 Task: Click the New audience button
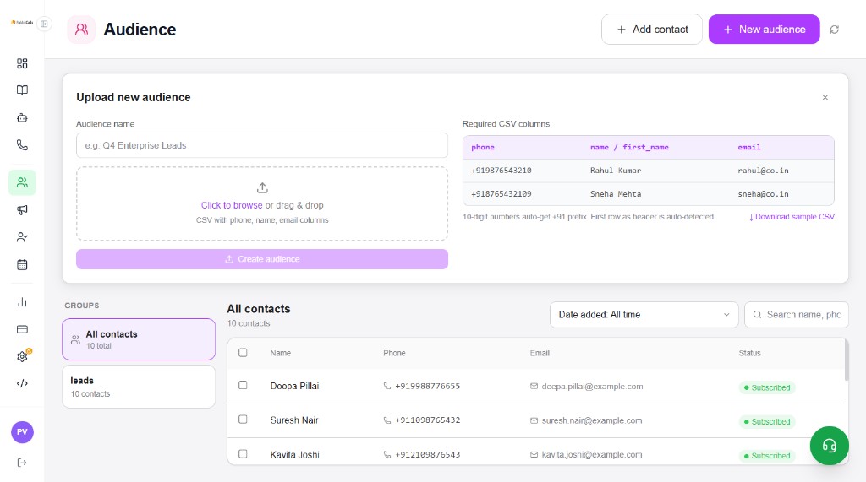(764, 30)
